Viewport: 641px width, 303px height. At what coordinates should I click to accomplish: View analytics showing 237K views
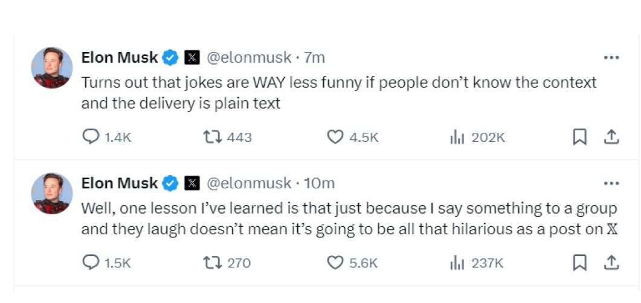click(x=457, y=263)
